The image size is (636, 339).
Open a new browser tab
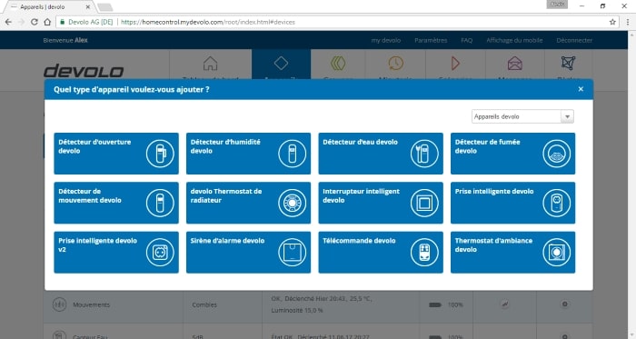pyautogui.click(x=105, y=7)
